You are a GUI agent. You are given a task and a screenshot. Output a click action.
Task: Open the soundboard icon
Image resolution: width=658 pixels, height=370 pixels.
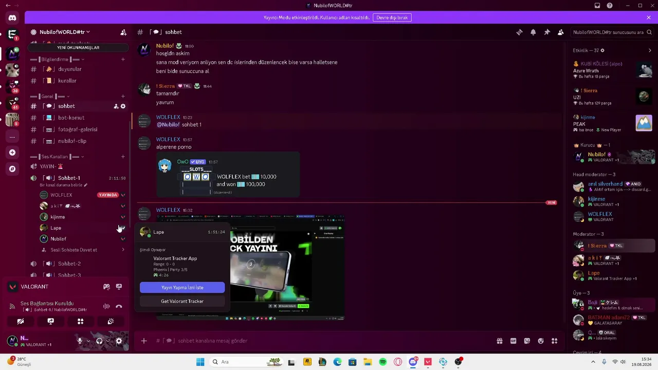pos(111,322)
